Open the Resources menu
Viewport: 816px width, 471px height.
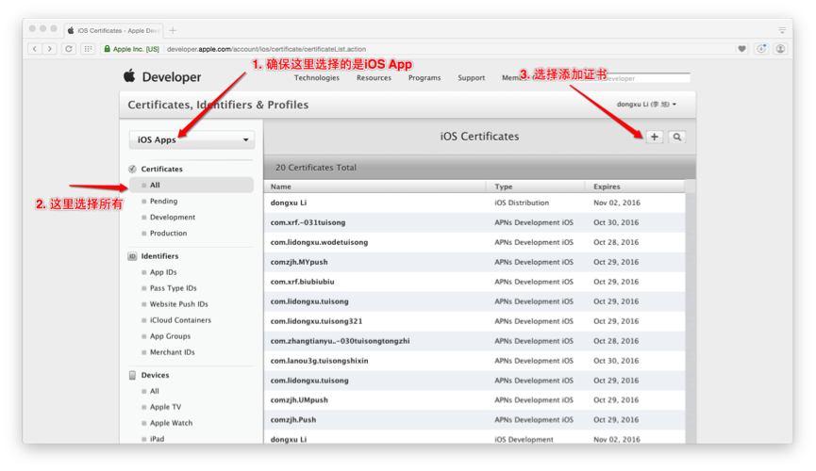click(374, 78)
